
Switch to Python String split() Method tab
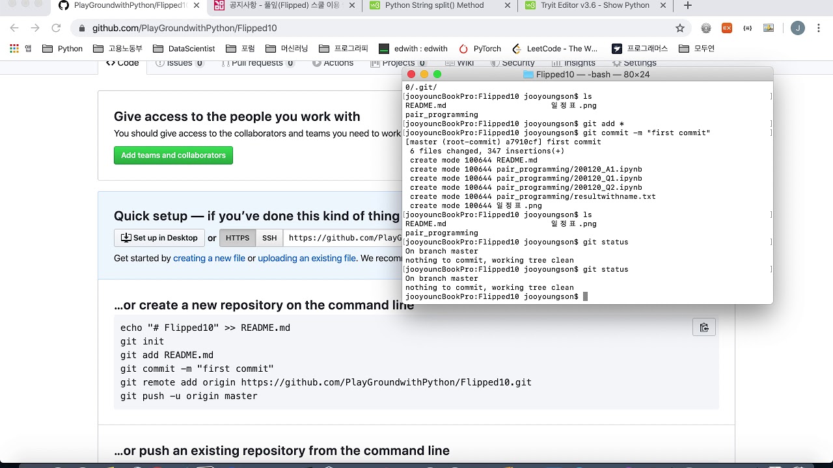[435, 5]
